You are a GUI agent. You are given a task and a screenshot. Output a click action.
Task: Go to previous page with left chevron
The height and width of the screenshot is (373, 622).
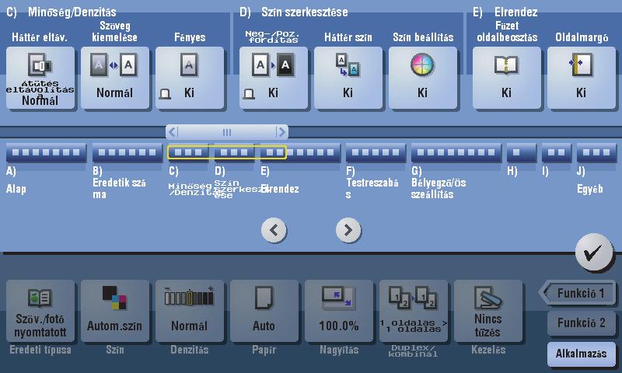click(274, 230)
